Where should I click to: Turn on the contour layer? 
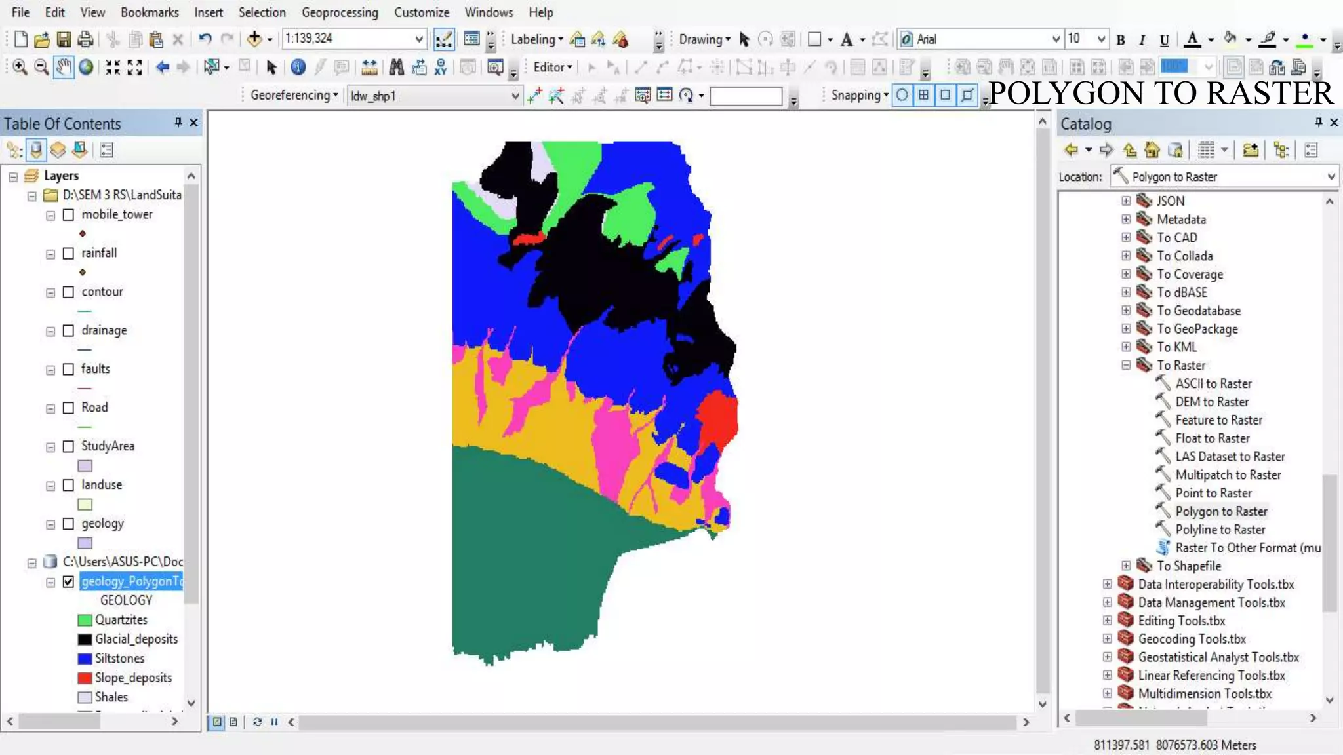[68, 292]
